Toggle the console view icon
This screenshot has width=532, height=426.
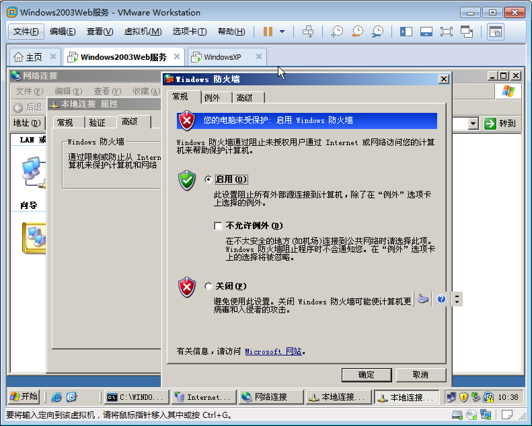click(496, 32)
